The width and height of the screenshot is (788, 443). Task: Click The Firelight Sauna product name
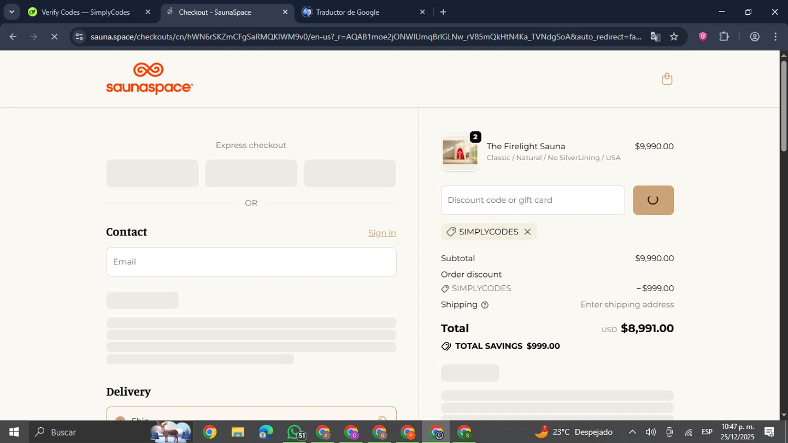[526, 147]
